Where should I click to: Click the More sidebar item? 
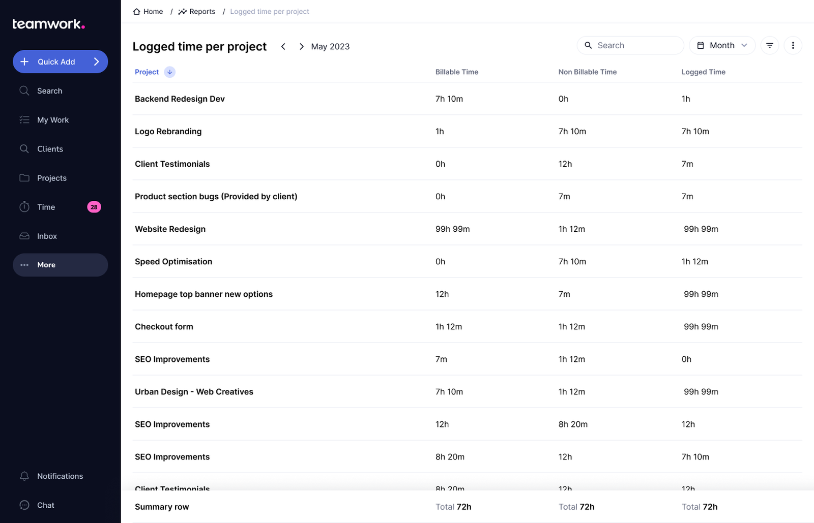[60, 265]
